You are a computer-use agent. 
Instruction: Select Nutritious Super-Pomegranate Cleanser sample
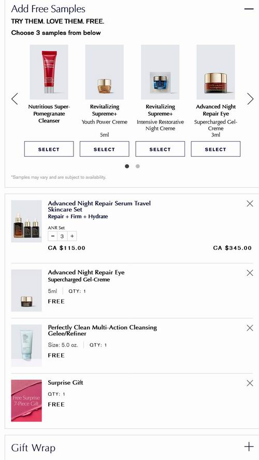(x=49, y=149)
